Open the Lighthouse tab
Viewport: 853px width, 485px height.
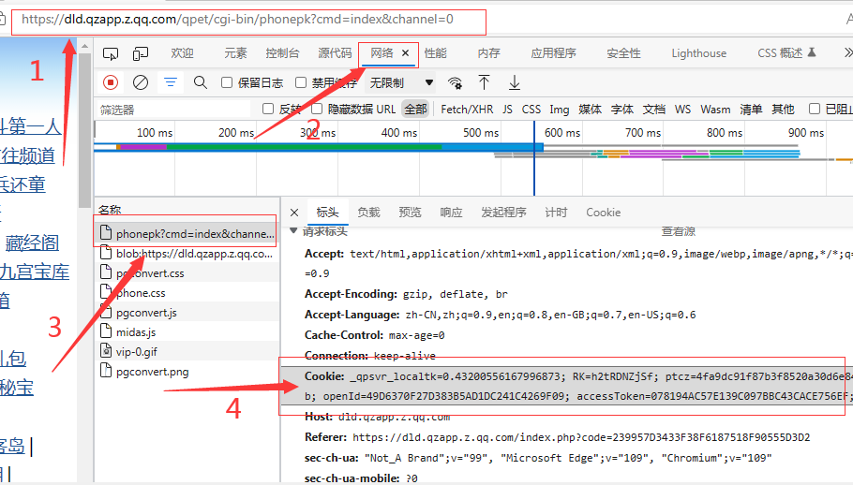[699, 53]
